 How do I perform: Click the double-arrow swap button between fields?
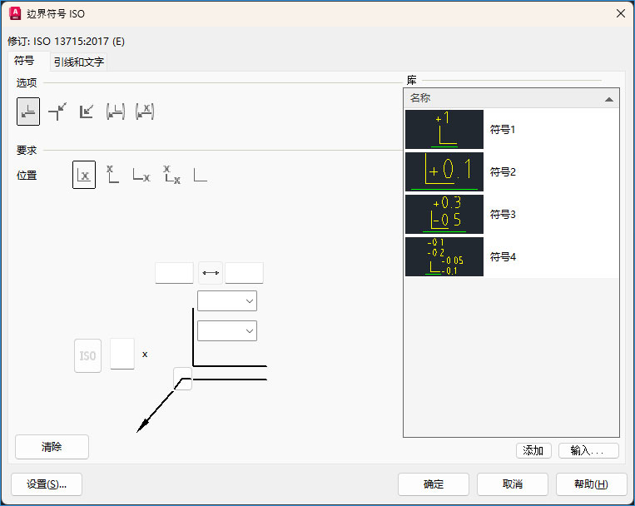point(210,273)
